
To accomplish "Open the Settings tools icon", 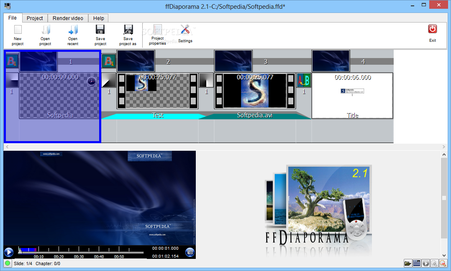I will pyautogui.click(x=185, y=30).
